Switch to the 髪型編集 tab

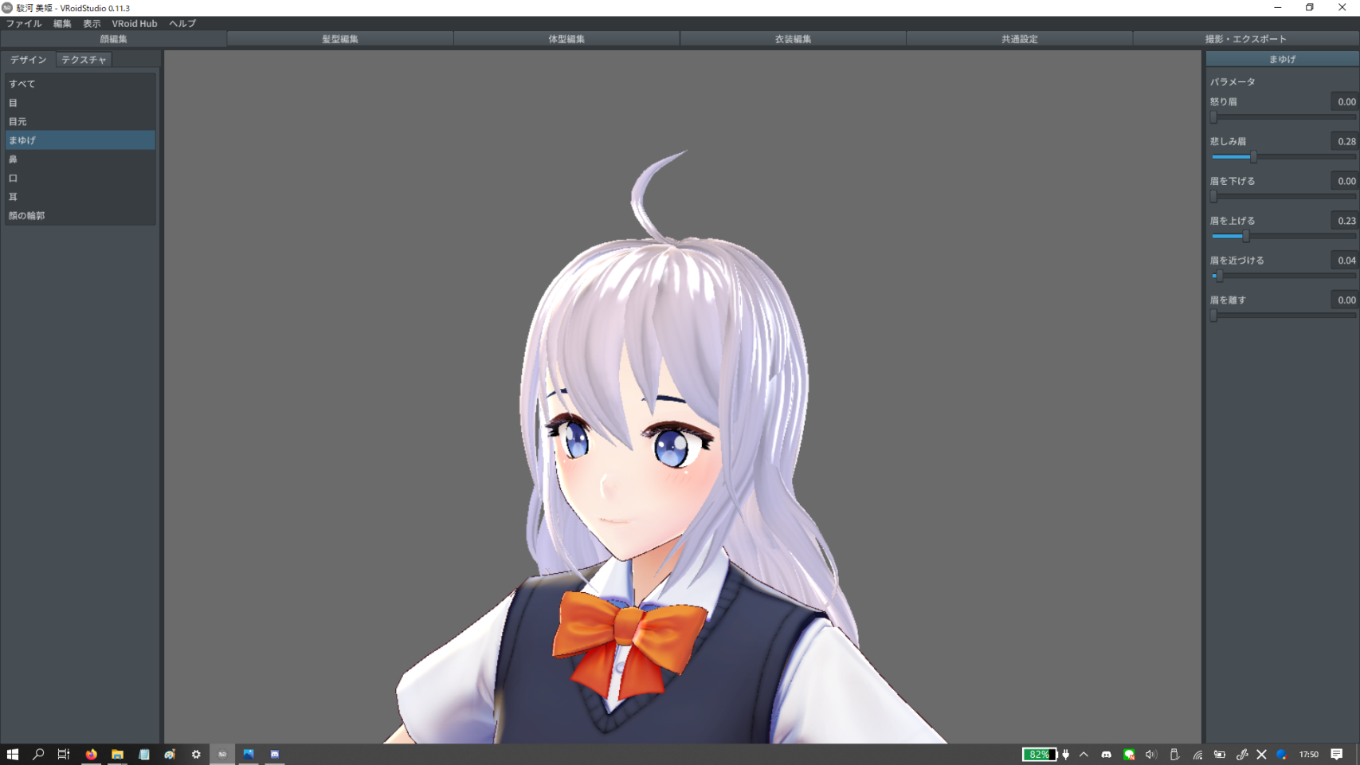[x=340, y=39]
